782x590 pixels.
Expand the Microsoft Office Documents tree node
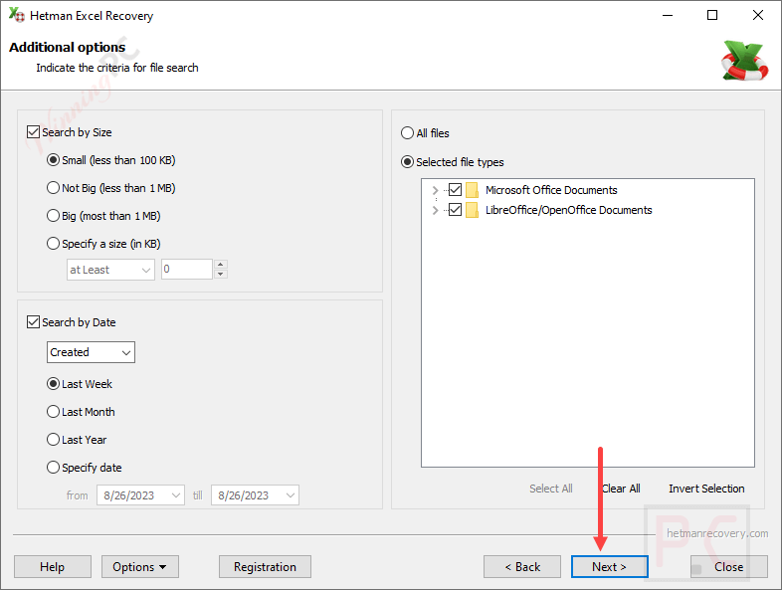point(435,190)
